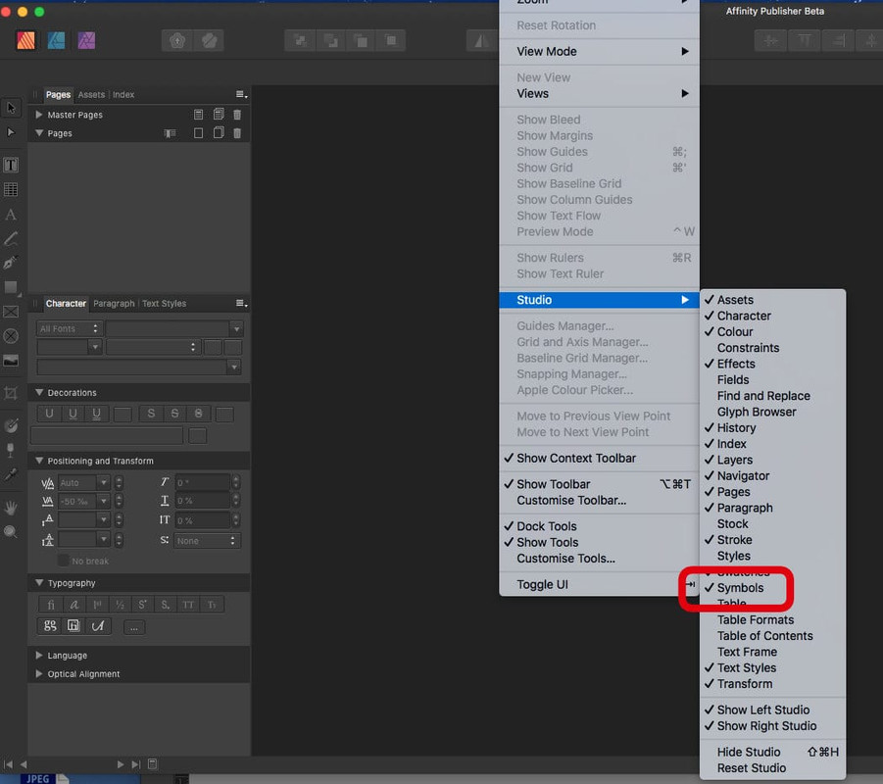The image size is (883, 784).
Task: Uncheck Assets panel in Studio submenu
Action: [772, 300]
